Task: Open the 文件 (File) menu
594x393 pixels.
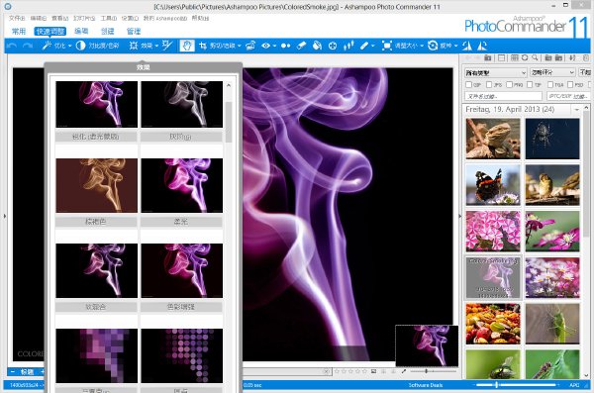Action: click(x=17, y=18)
